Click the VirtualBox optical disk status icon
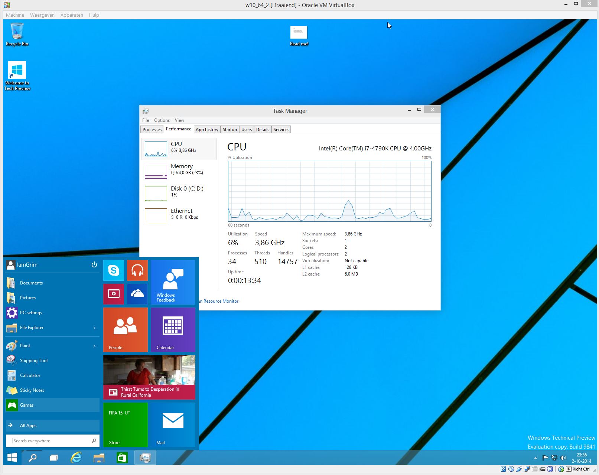Image resolution: width=599 pixels, height=475 pixels. [x=511, y=469]
